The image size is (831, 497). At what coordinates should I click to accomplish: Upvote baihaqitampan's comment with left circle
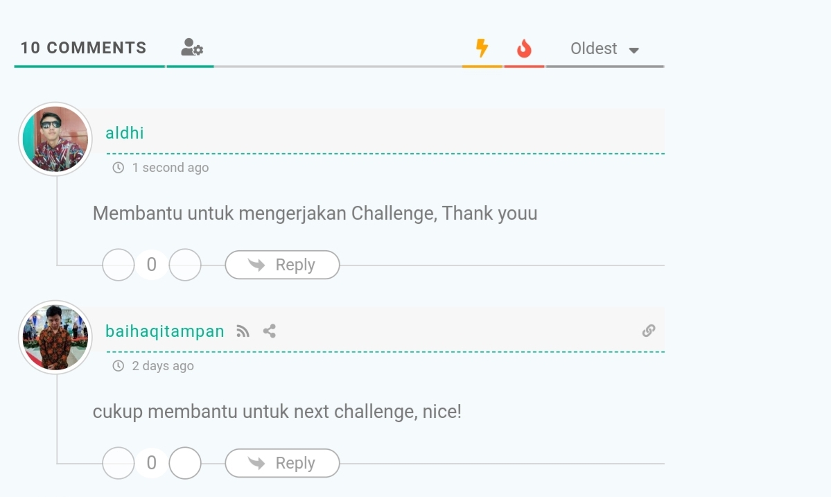tap(119, 462)
